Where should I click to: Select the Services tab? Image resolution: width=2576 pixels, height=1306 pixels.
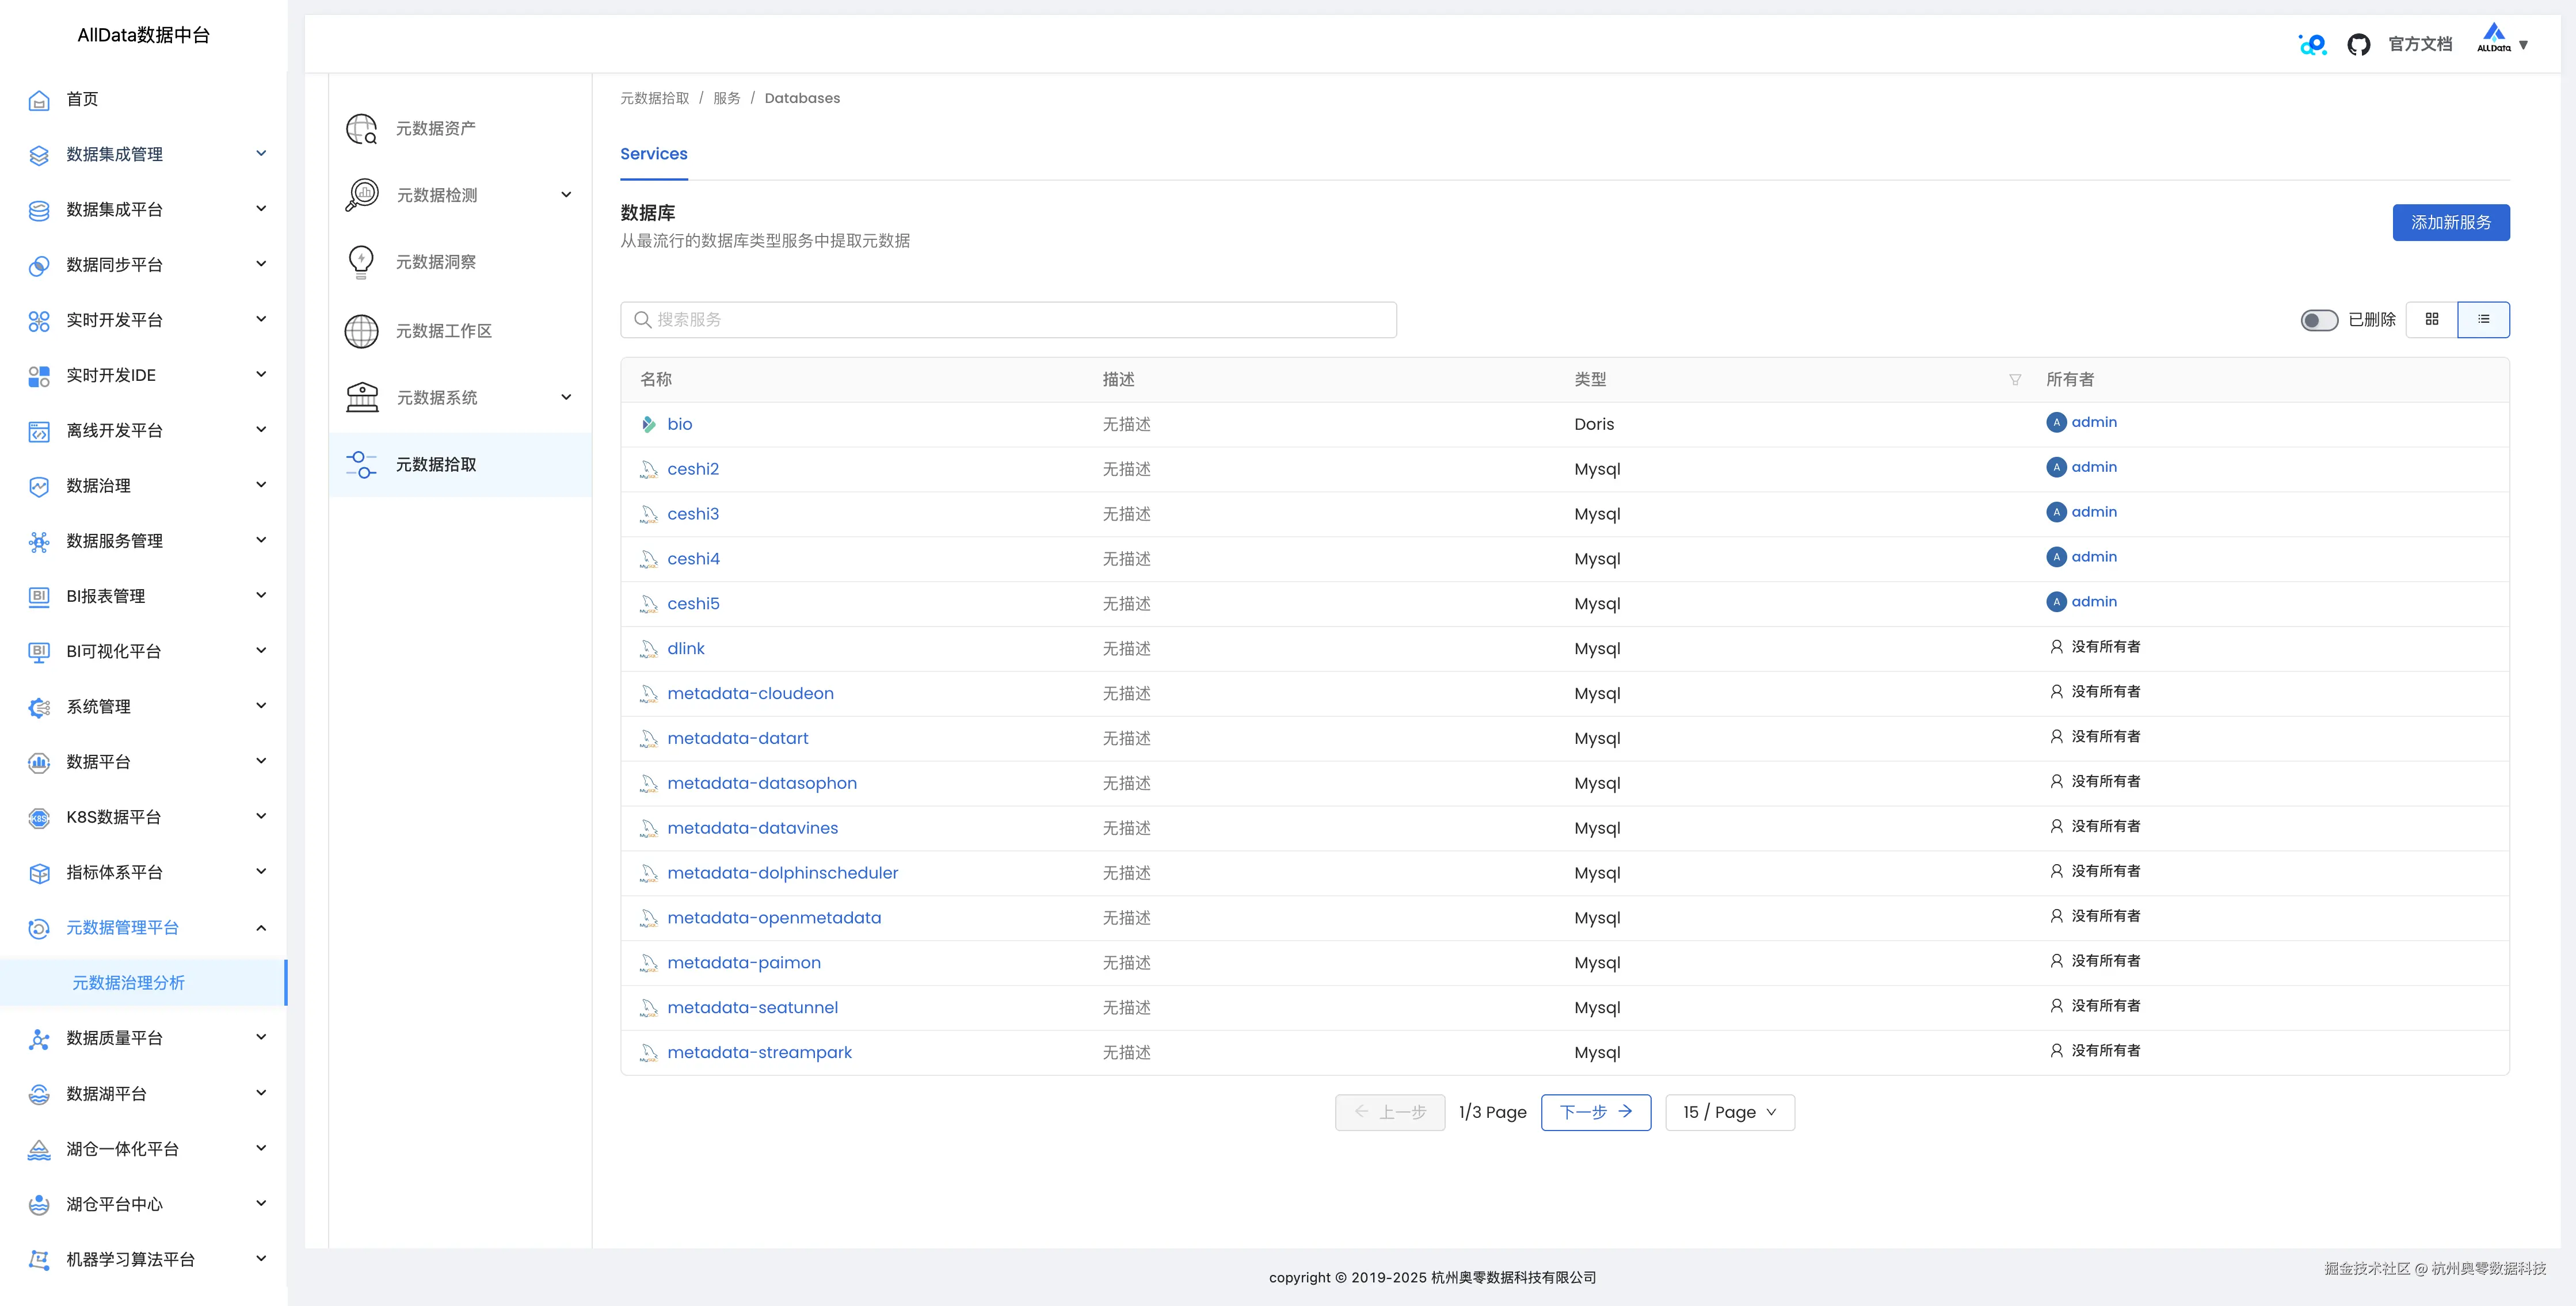coord(653,154)
